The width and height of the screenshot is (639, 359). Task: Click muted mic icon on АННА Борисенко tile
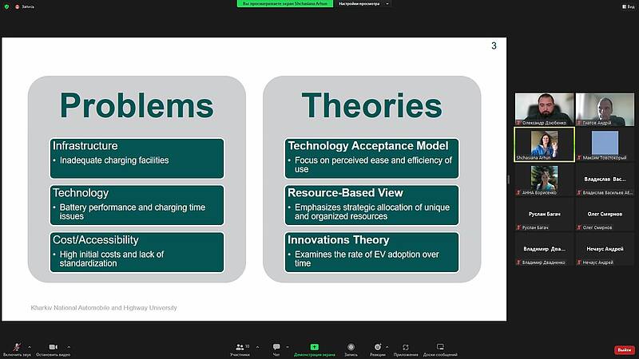coord(518,192)
